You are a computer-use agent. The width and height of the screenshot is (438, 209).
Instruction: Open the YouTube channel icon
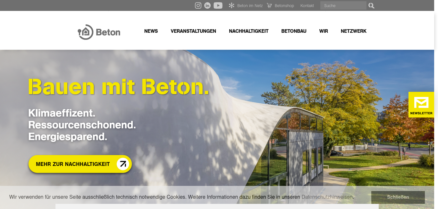click(x=218, y=5)
